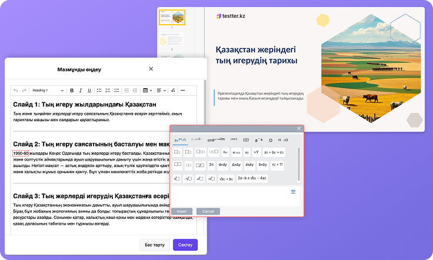Viewport: 433px width, 260px height.
Task: Click the Слайд 3 heading text
Action: 91,196
